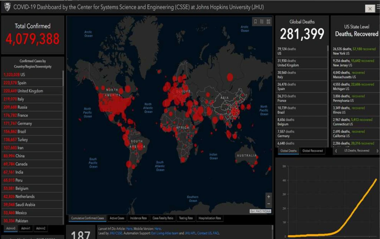This screenshot has height=239, width=380.
Task: Open the JHU APL link
Action: pyautogui.click(x=190, y=233)
